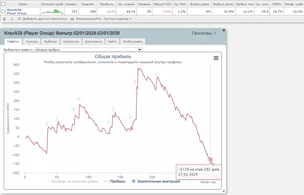Image resolution: width=304 pixels, height=195 pixels.
Task: Switch to the Графики tab
Action: point(13,42)
